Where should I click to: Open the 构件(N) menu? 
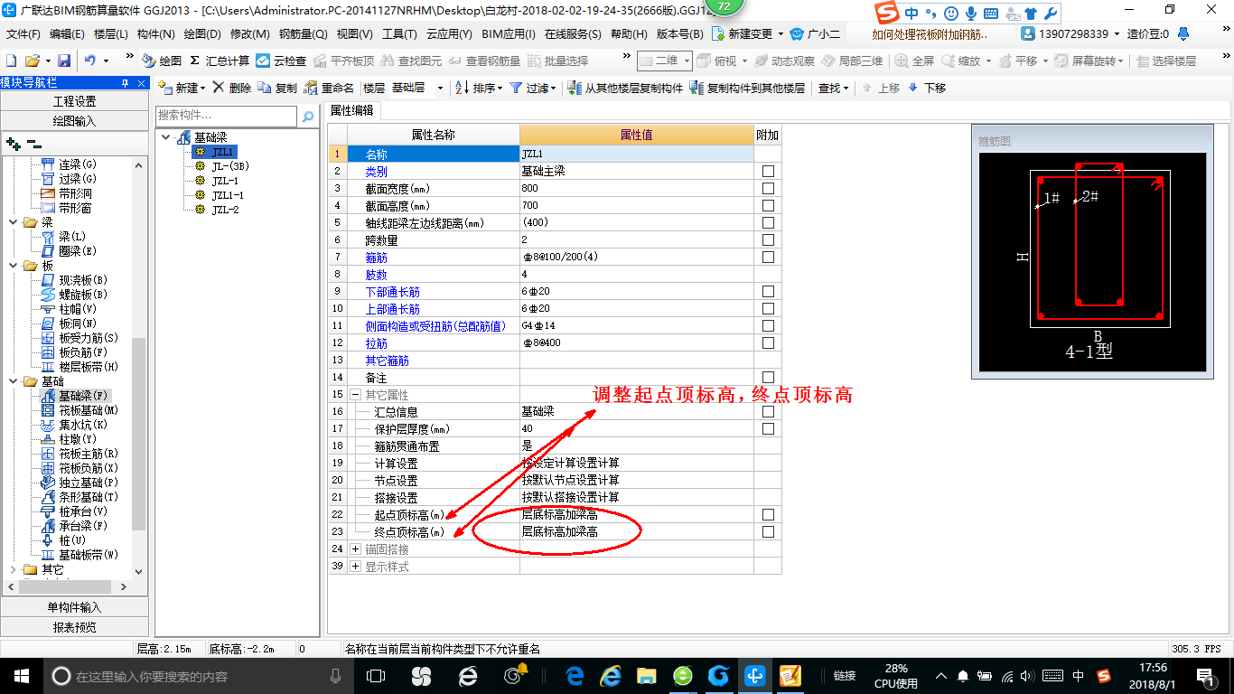coord(155,33)
